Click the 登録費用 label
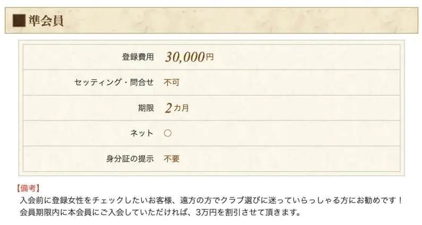Viewport: 422px width, 225px height. click(x=138, y=57)
